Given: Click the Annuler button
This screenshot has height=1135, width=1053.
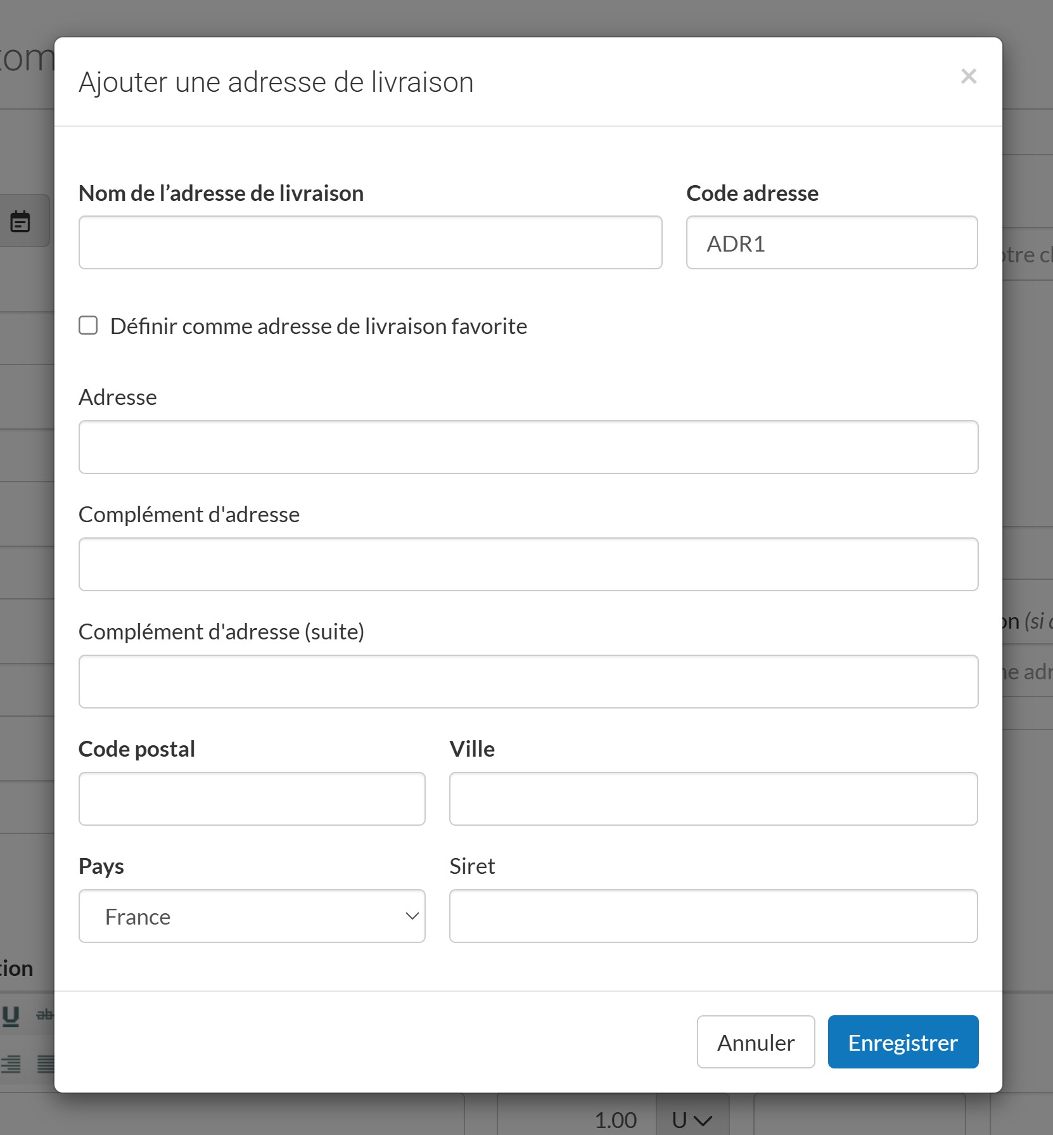Looking at the screenshot, I should point(755,1042).
